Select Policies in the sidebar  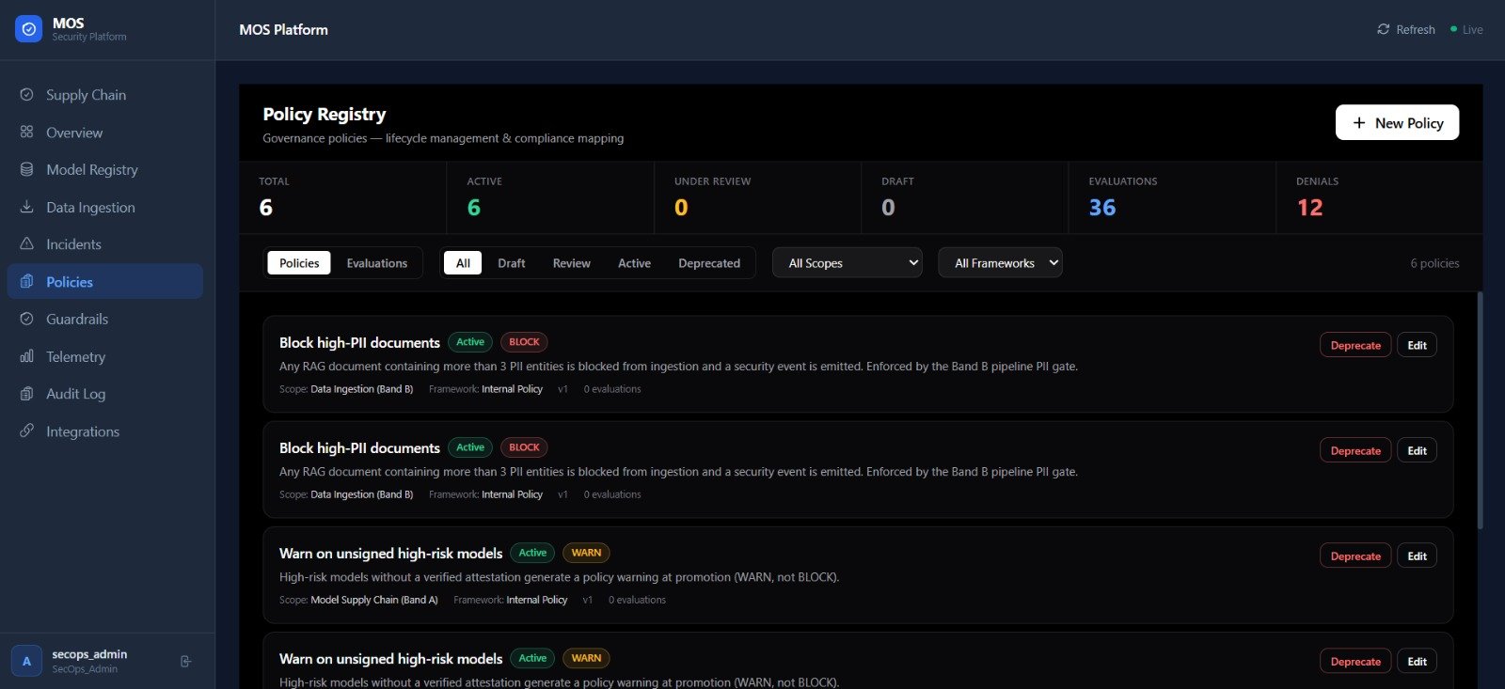tap(104, 282)
